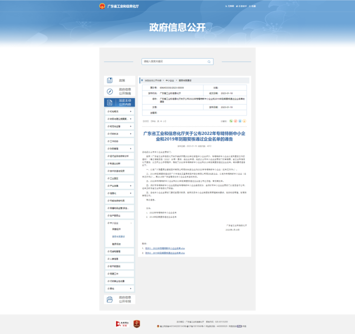Viewport: 355px width, 334px height.
Task: Expand the 行政执法 sidebar section
Action: tap(130, 134)
